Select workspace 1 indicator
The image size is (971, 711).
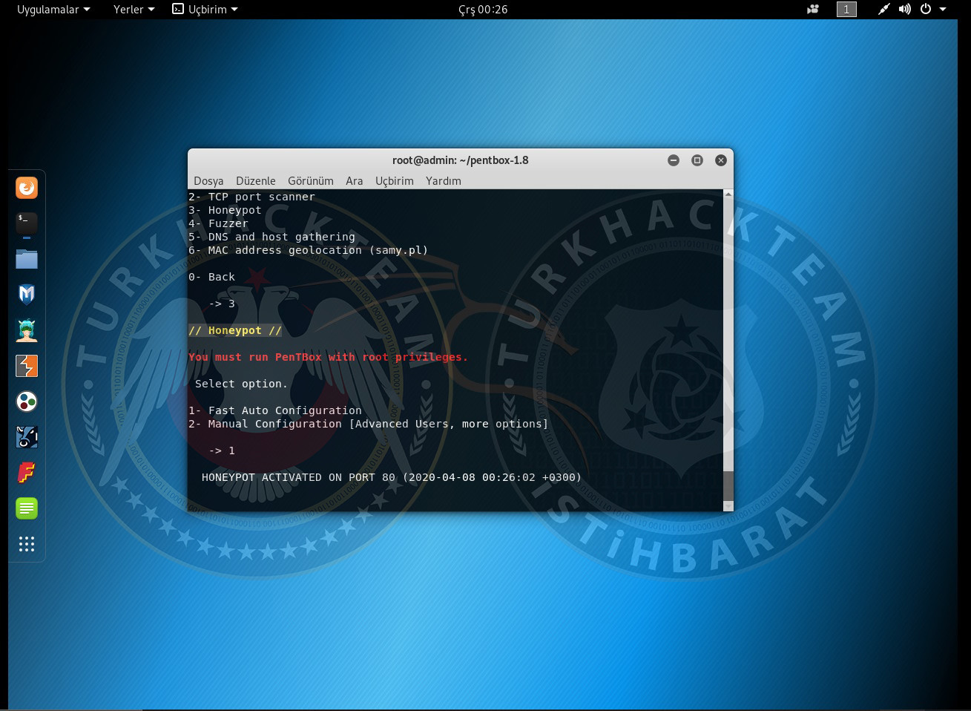(846, 10)
